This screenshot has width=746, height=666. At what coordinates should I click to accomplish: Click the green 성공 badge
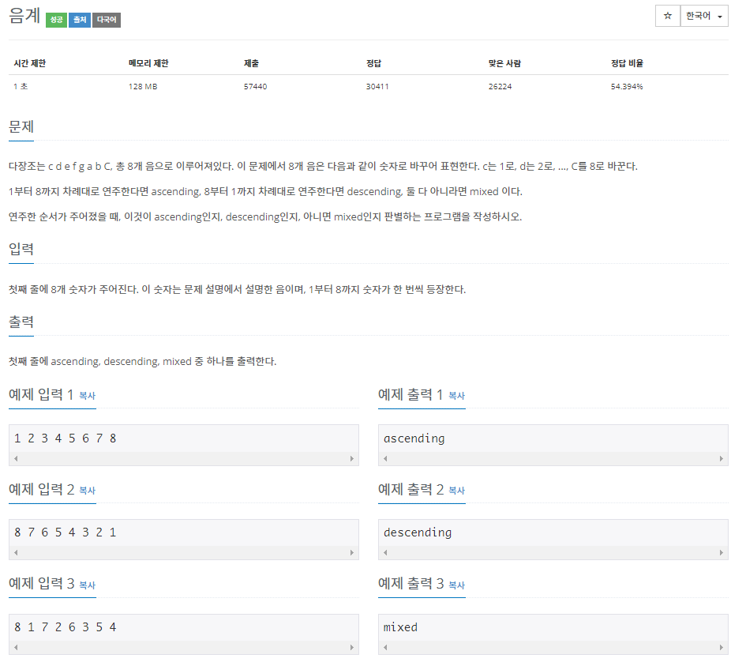[56, 20]
